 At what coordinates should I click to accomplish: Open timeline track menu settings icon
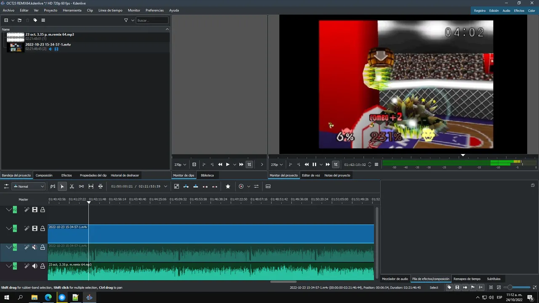tap(6, 186)
